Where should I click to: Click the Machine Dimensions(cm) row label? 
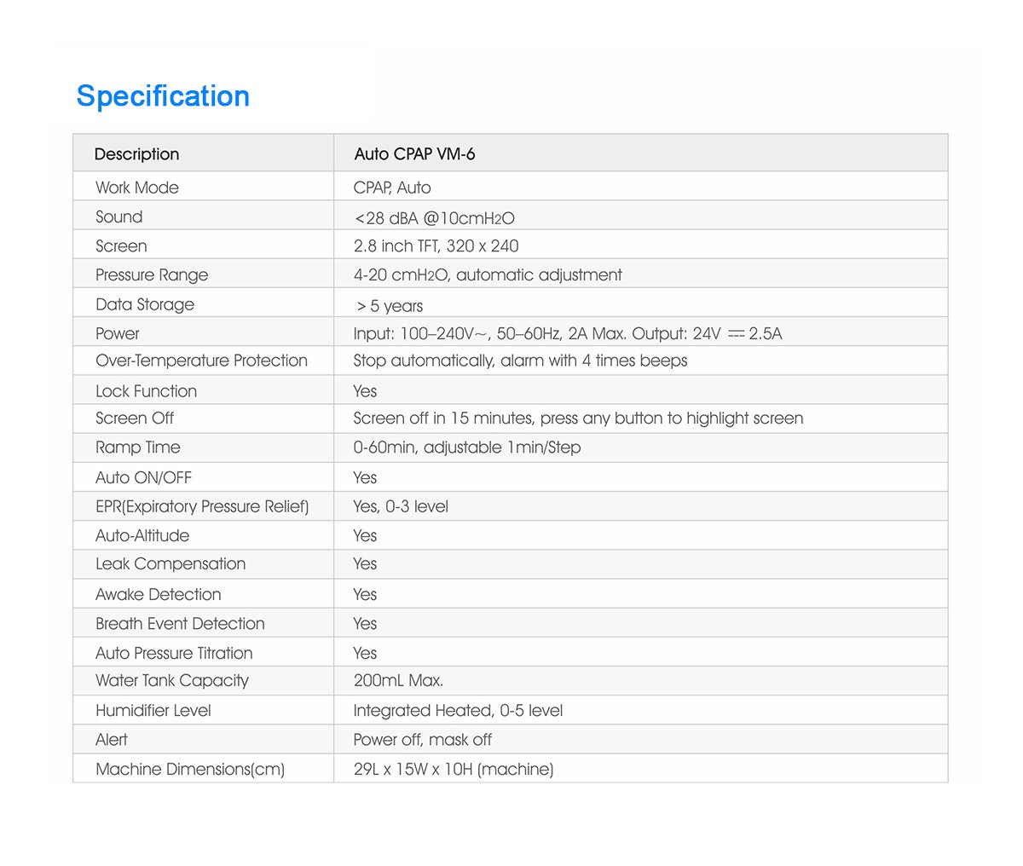(x=190, y=770)
